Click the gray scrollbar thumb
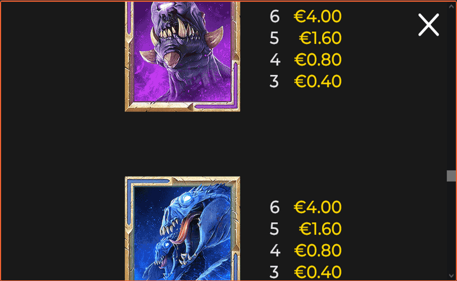 pyautogui.click(x=451, y=176)
